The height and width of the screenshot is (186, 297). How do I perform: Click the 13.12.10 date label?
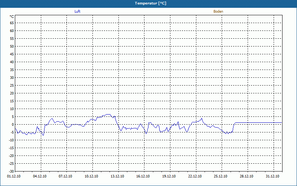pyautogui.click(x=117, y=176)
